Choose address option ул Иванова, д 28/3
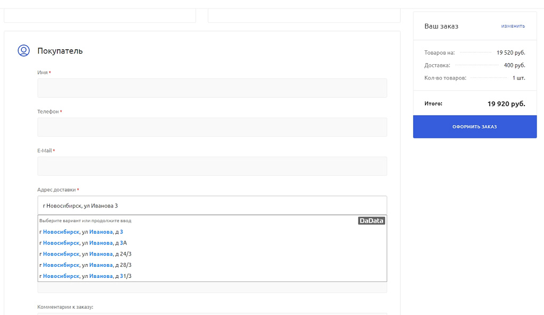Screen dimensions: 544x315 (86, 265)
